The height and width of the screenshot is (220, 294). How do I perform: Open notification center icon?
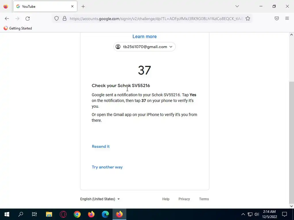(285, 214)
